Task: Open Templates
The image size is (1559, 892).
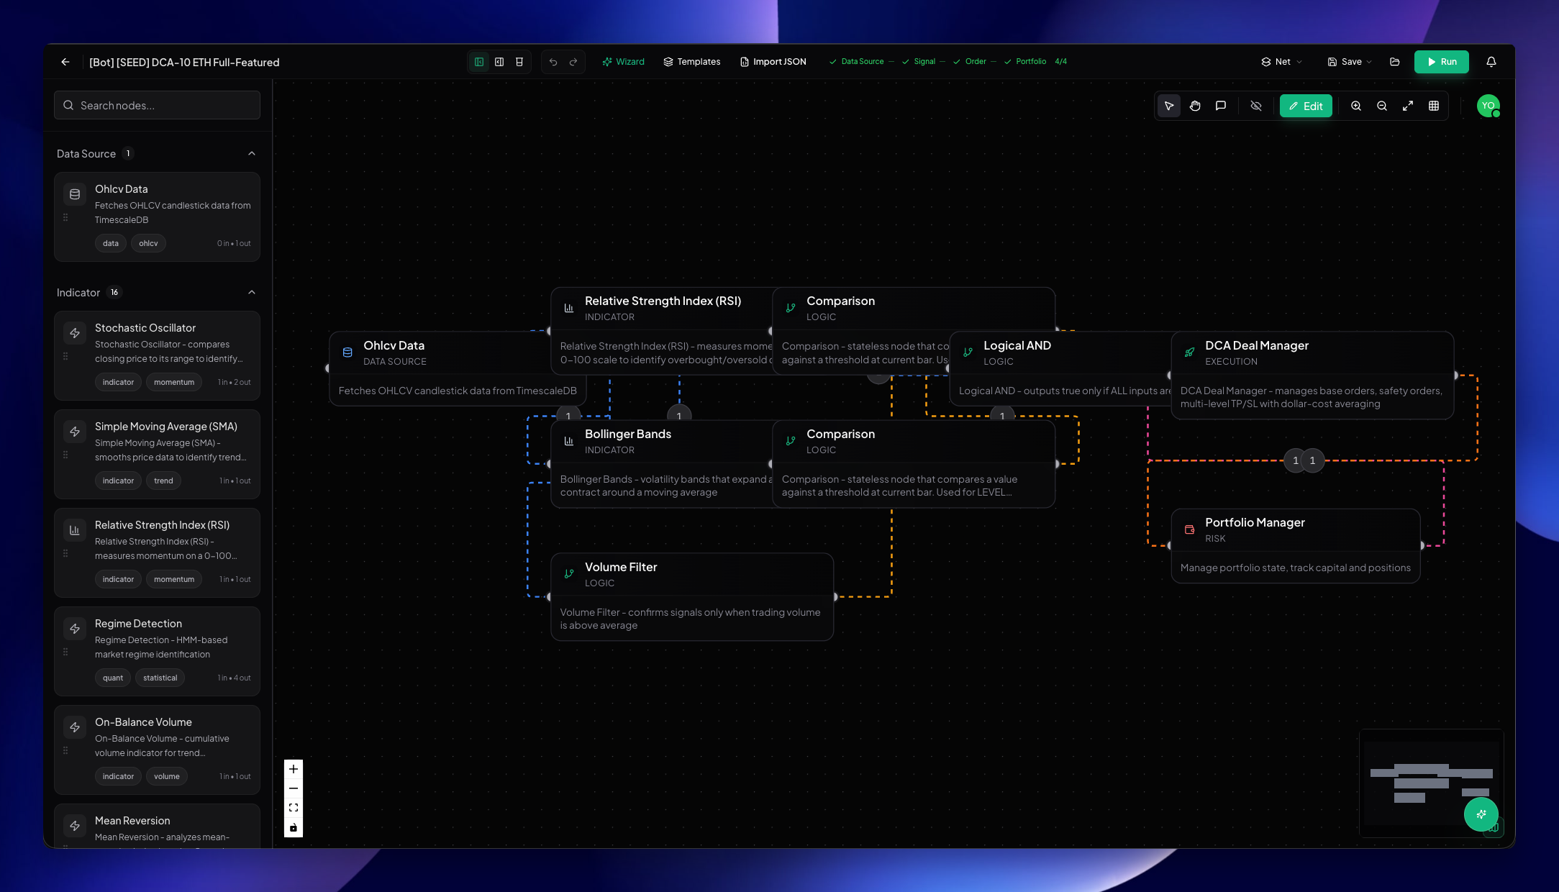Action: coord(691,62)
